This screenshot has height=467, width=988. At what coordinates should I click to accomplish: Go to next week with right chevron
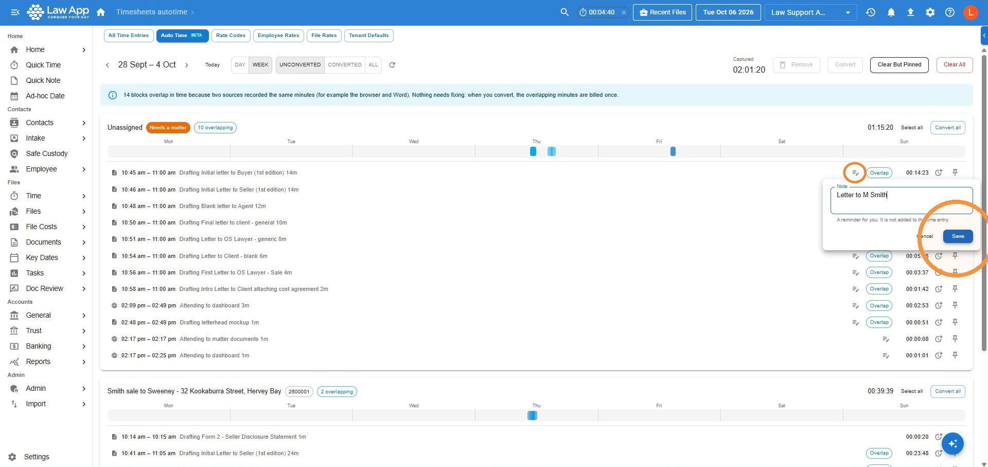tap(186, 65)
